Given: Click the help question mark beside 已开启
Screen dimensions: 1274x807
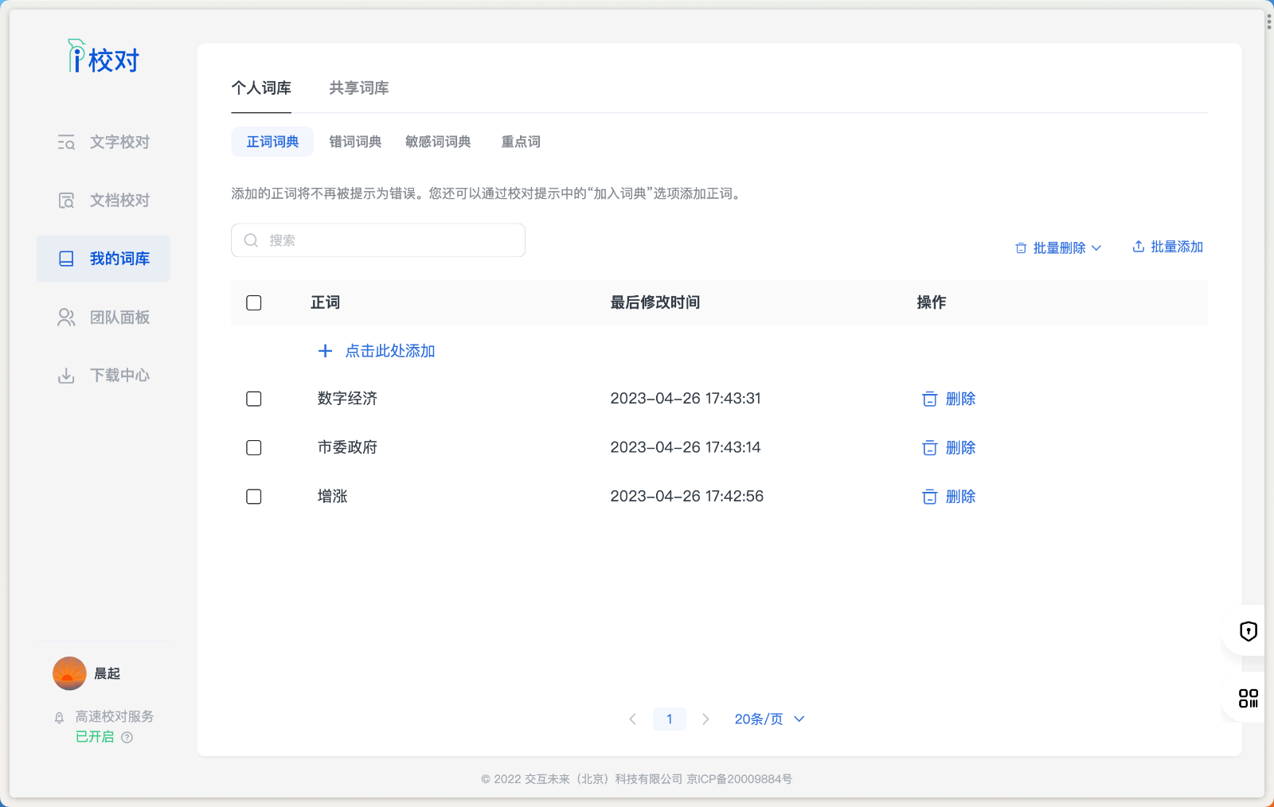Looking at the screenshot, I should pyautogui.click(x=128, y=737).
